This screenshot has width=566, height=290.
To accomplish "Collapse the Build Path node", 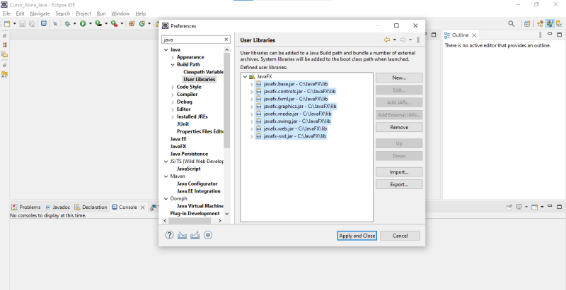I will pyautogui.click(x=173, y=65).
